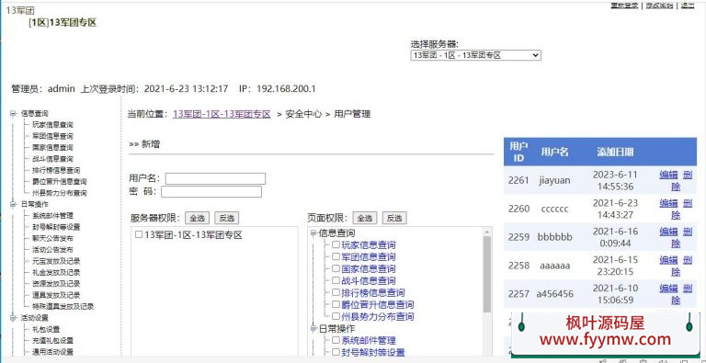This screenshot has height=363, width=706.
Task: Open 州县势力分布查询 in the left menu
Action: tap(60, 193)
